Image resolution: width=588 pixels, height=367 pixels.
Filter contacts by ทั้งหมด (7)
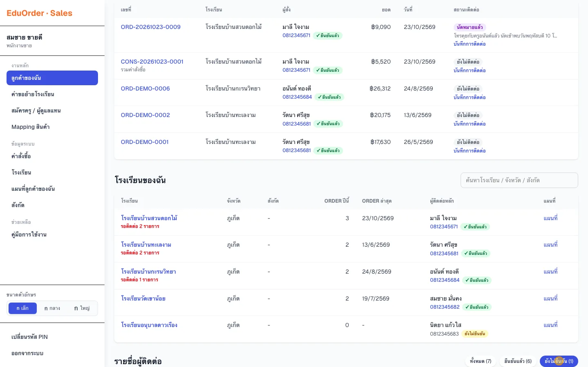point(481,361)
